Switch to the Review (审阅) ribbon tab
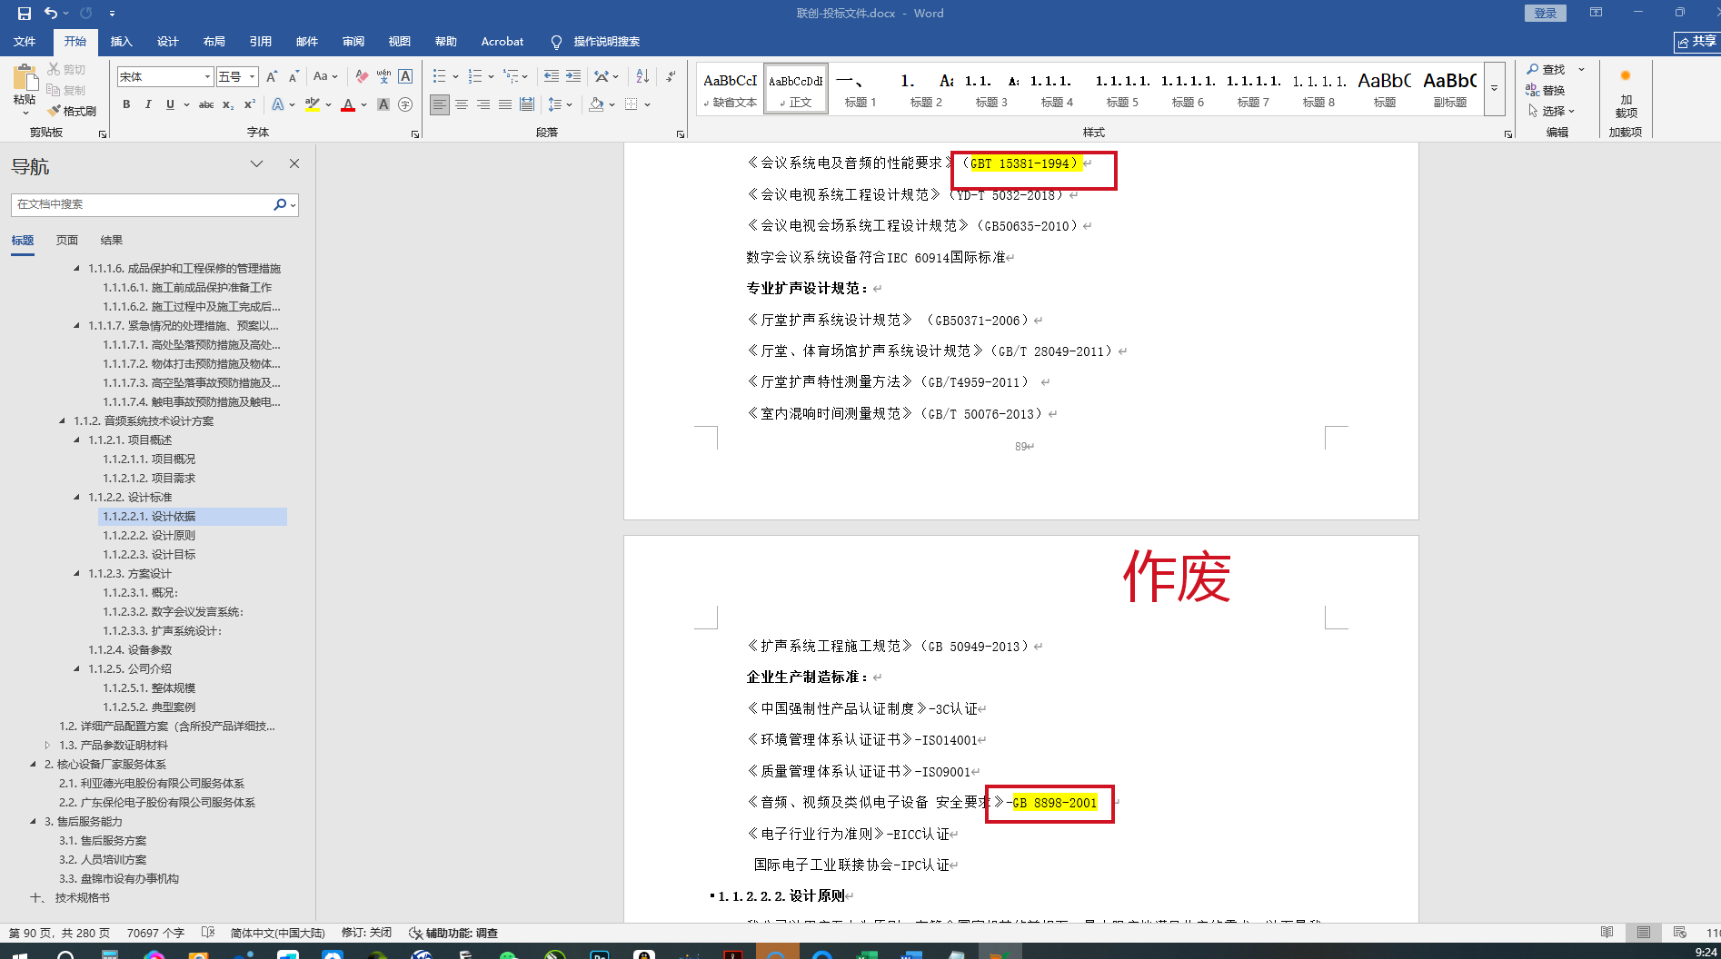 tap(353, 42)
